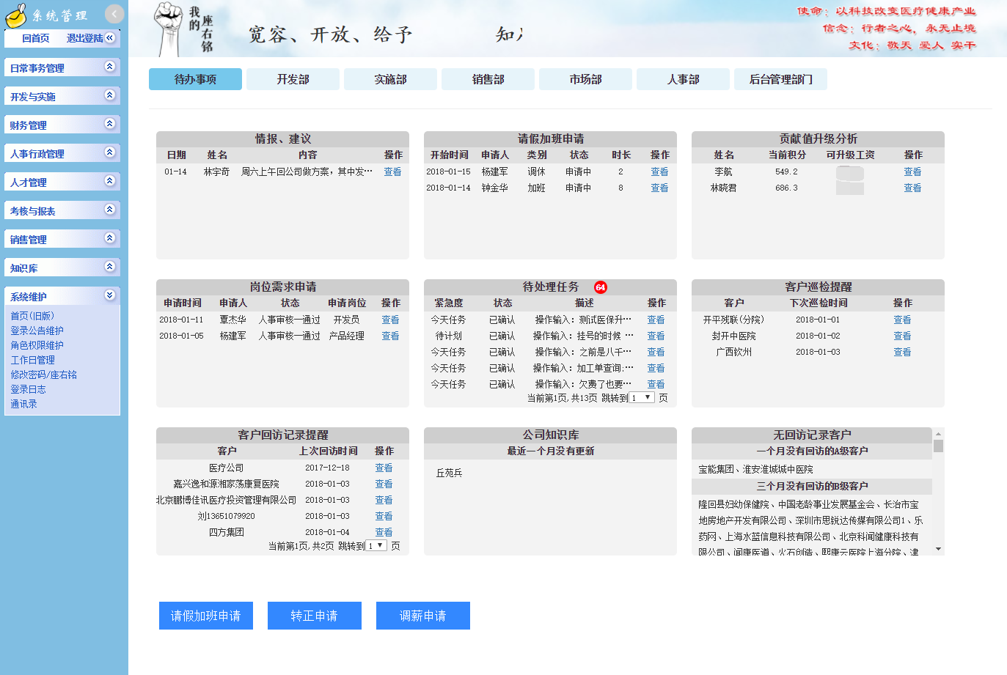Open 通讯录 in sidebar
The height and width of the screenshot is (675, 1007).
click(23, 404)
